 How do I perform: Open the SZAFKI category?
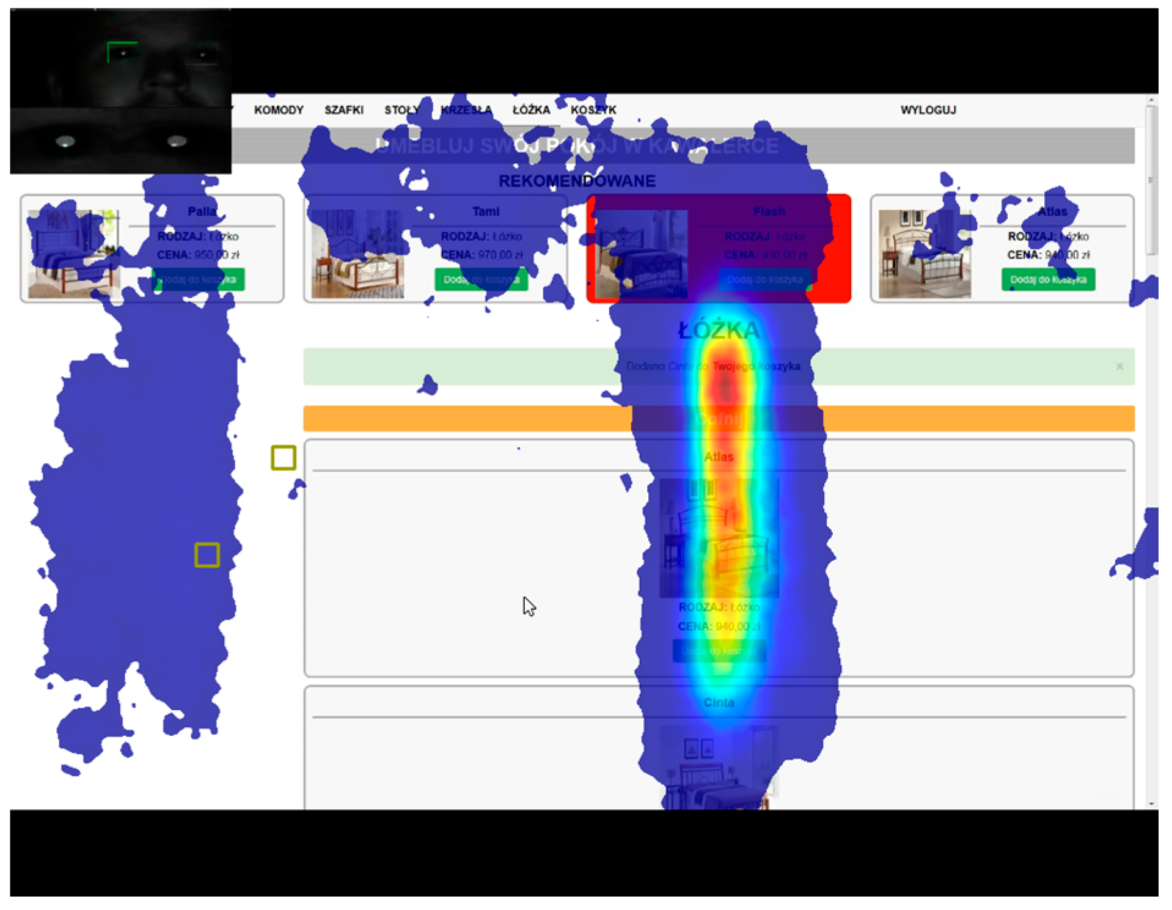pyautogui.click(x=343, y=110)
